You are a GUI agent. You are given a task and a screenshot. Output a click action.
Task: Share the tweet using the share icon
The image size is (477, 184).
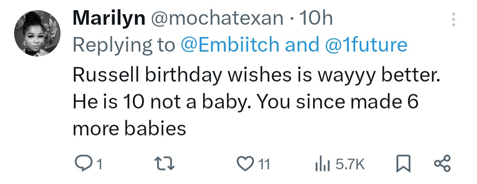(442, 165)
